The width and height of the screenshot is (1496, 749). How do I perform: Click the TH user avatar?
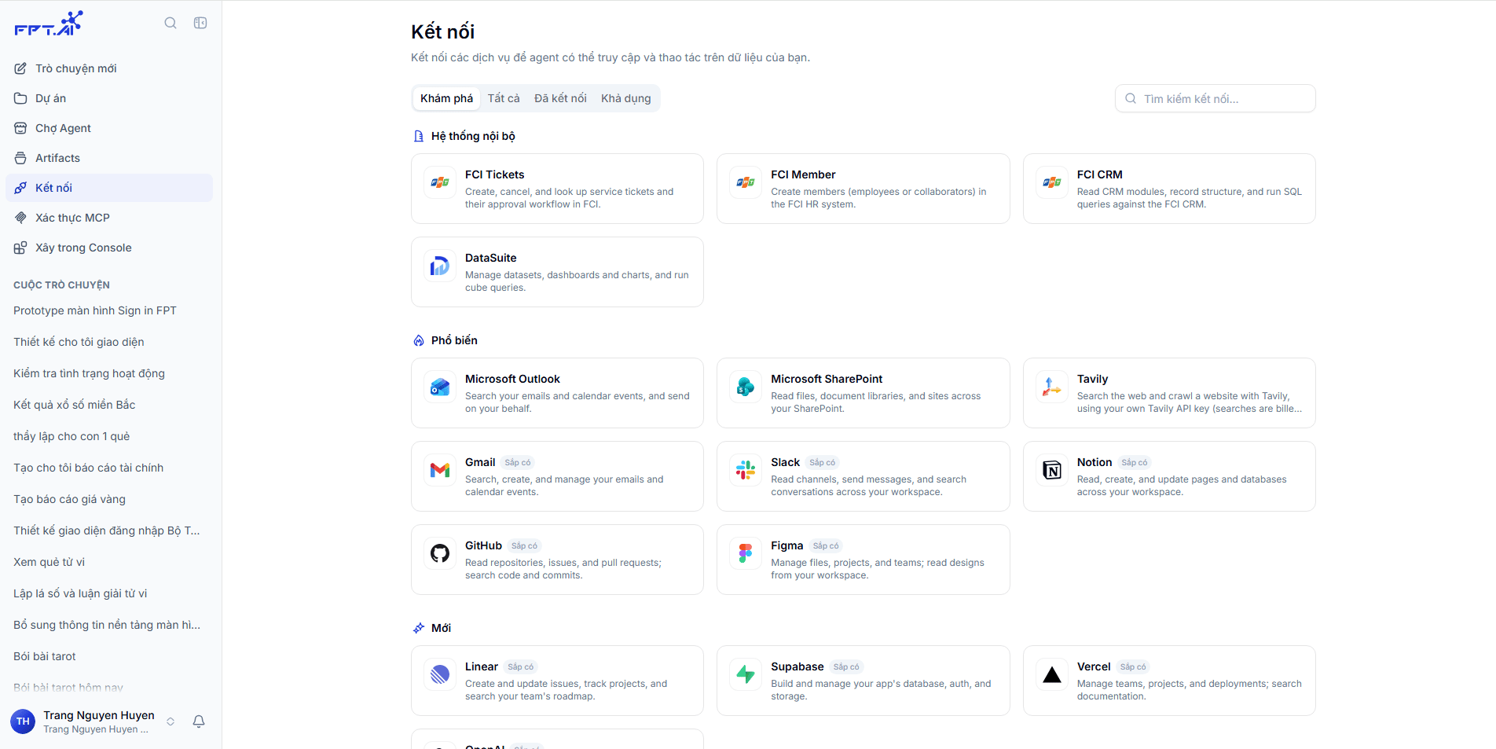pos(23,721)
